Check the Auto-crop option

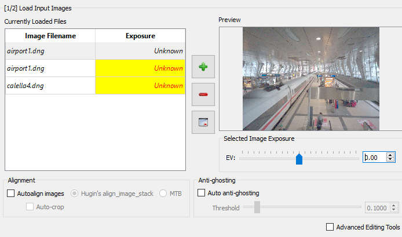tap(30, 207)
